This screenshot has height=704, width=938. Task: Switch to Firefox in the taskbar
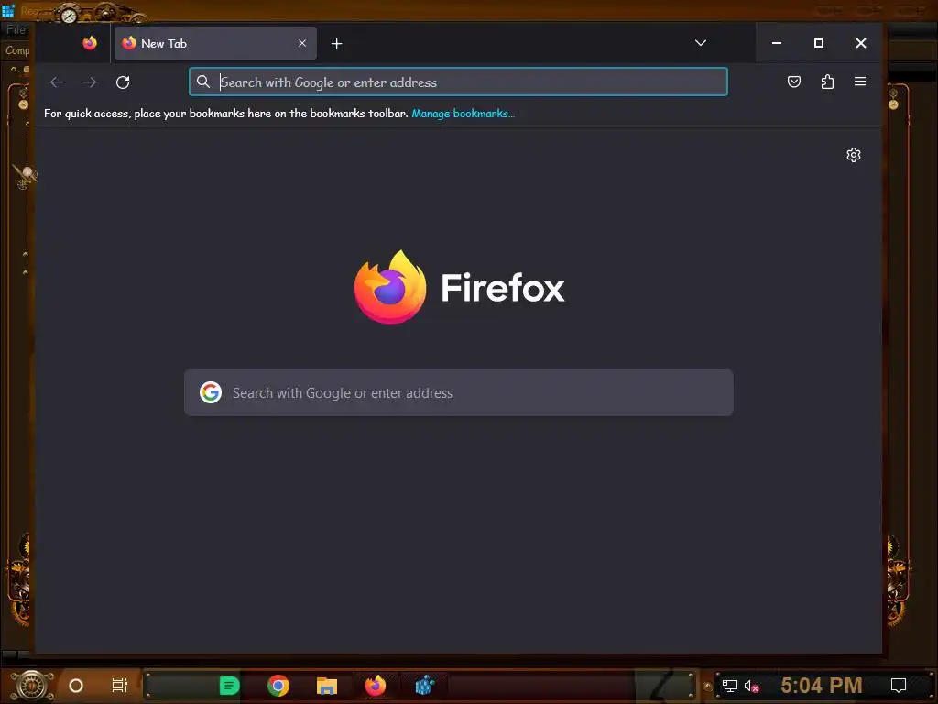[x=376, y=686]
